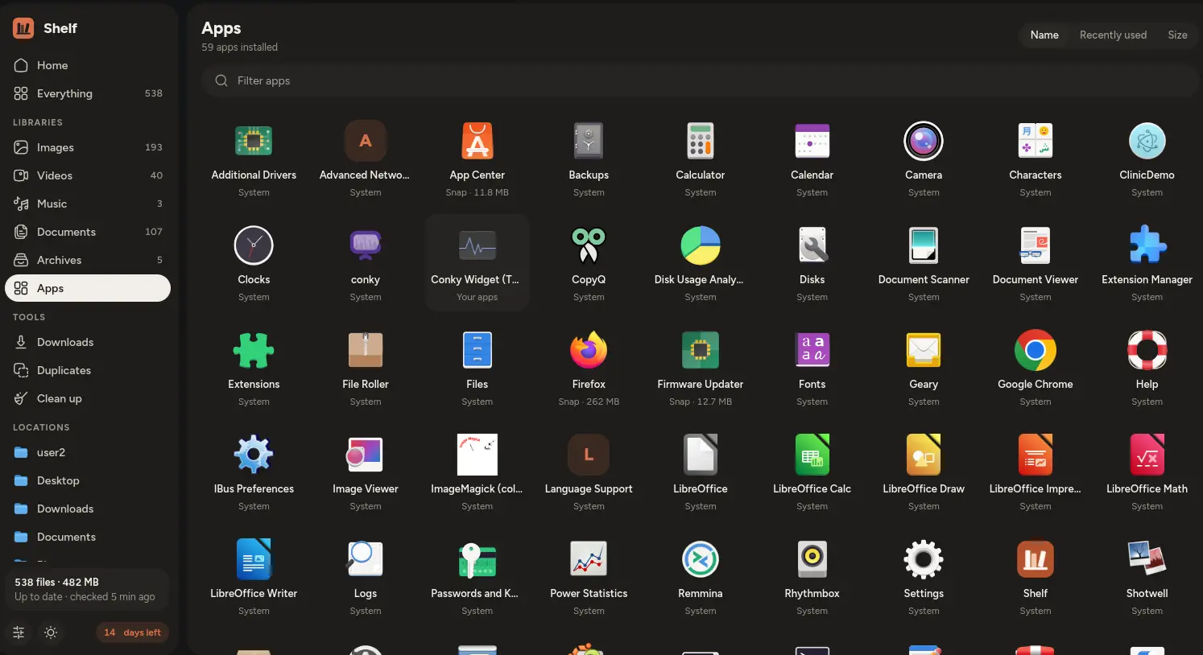Open the Music library
Image resolution: width=1203 pixels, height=655 pixels.
coord(88,204)
